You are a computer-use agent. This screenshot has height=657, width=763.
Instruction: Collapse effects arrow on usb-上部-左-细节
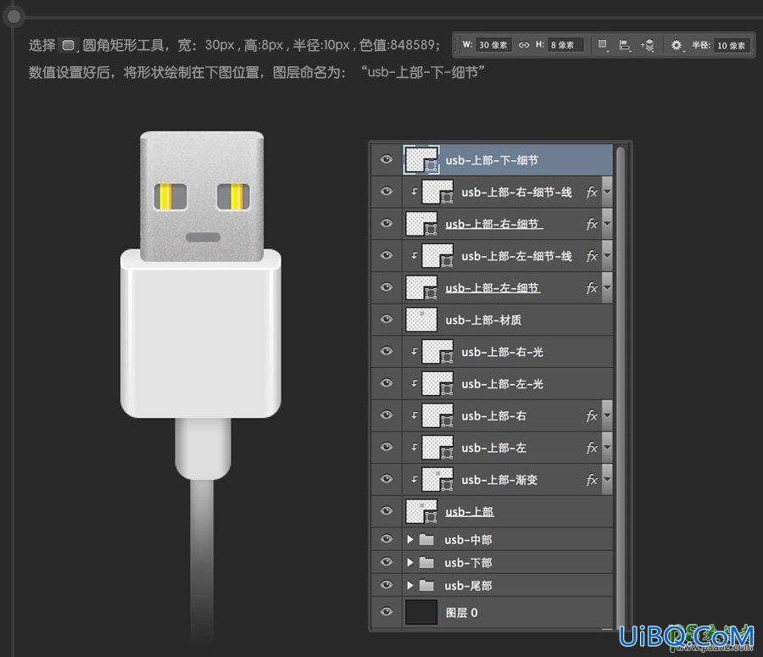tap(607, 287)
